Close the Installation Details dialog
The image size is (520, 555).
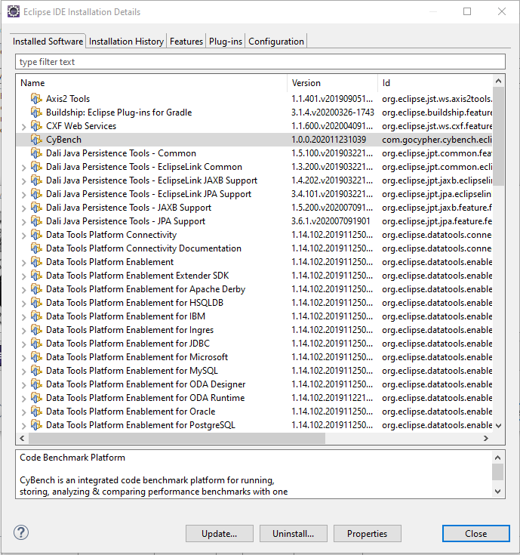point(475,533)
